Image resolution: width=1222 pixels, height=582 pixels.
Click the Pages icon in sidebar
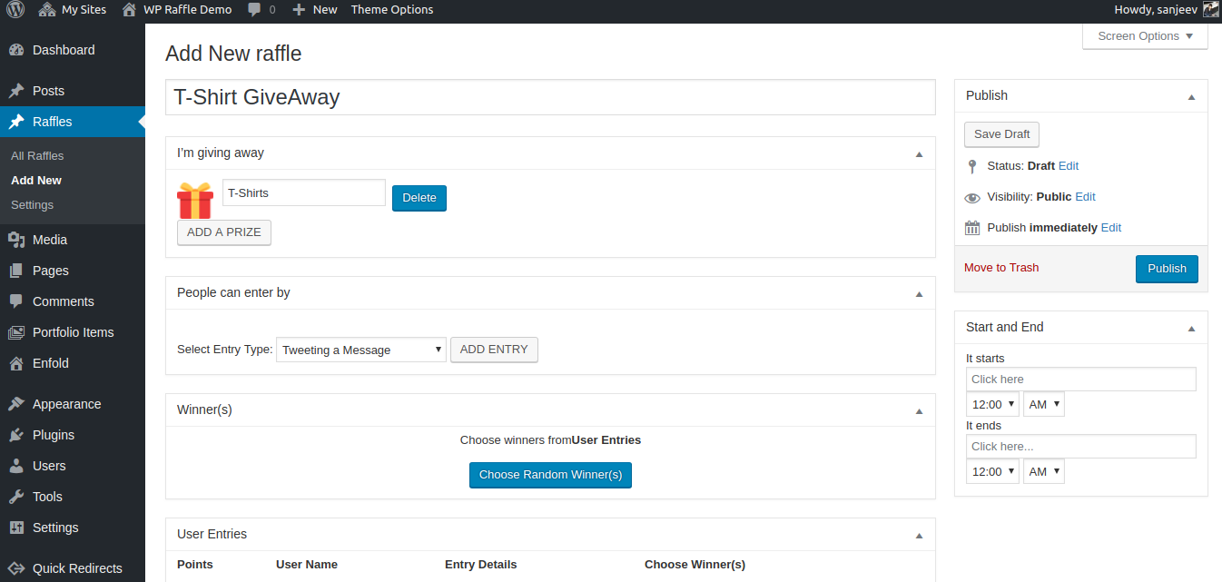pos(16,271)
